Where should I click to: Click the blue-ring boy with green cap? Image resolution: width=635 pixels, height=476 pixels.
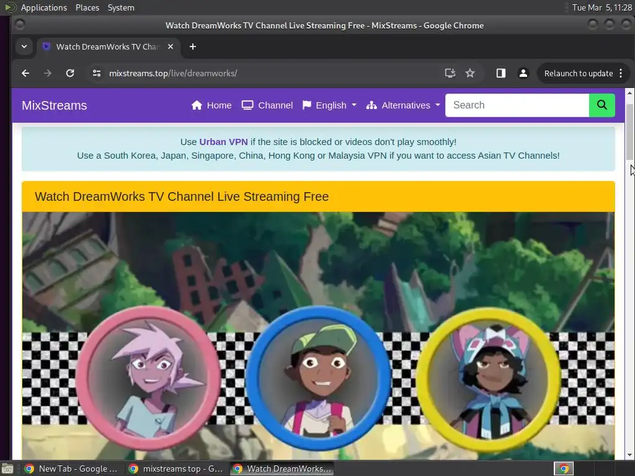click(318, 377)
